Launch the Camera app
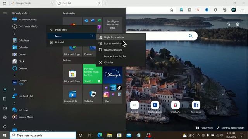This screenshot has width=248, height=139. (x=19, y=54)
